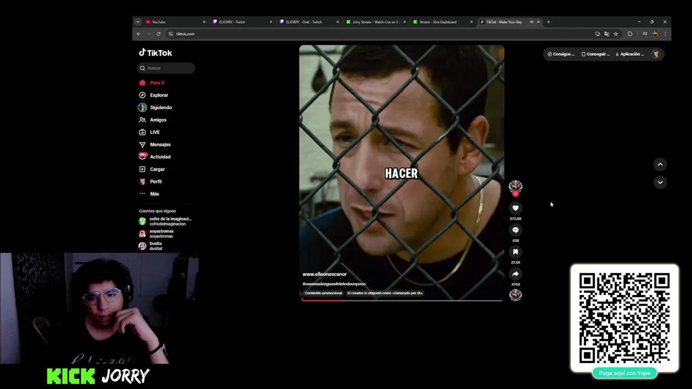The height and width of the screenshot is (389, 692).
Task: Open Dusita followed account
Action: [x=151, y=246]
